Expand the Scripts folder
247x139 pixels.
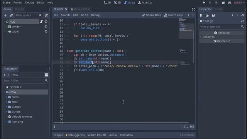click(7, 112)
